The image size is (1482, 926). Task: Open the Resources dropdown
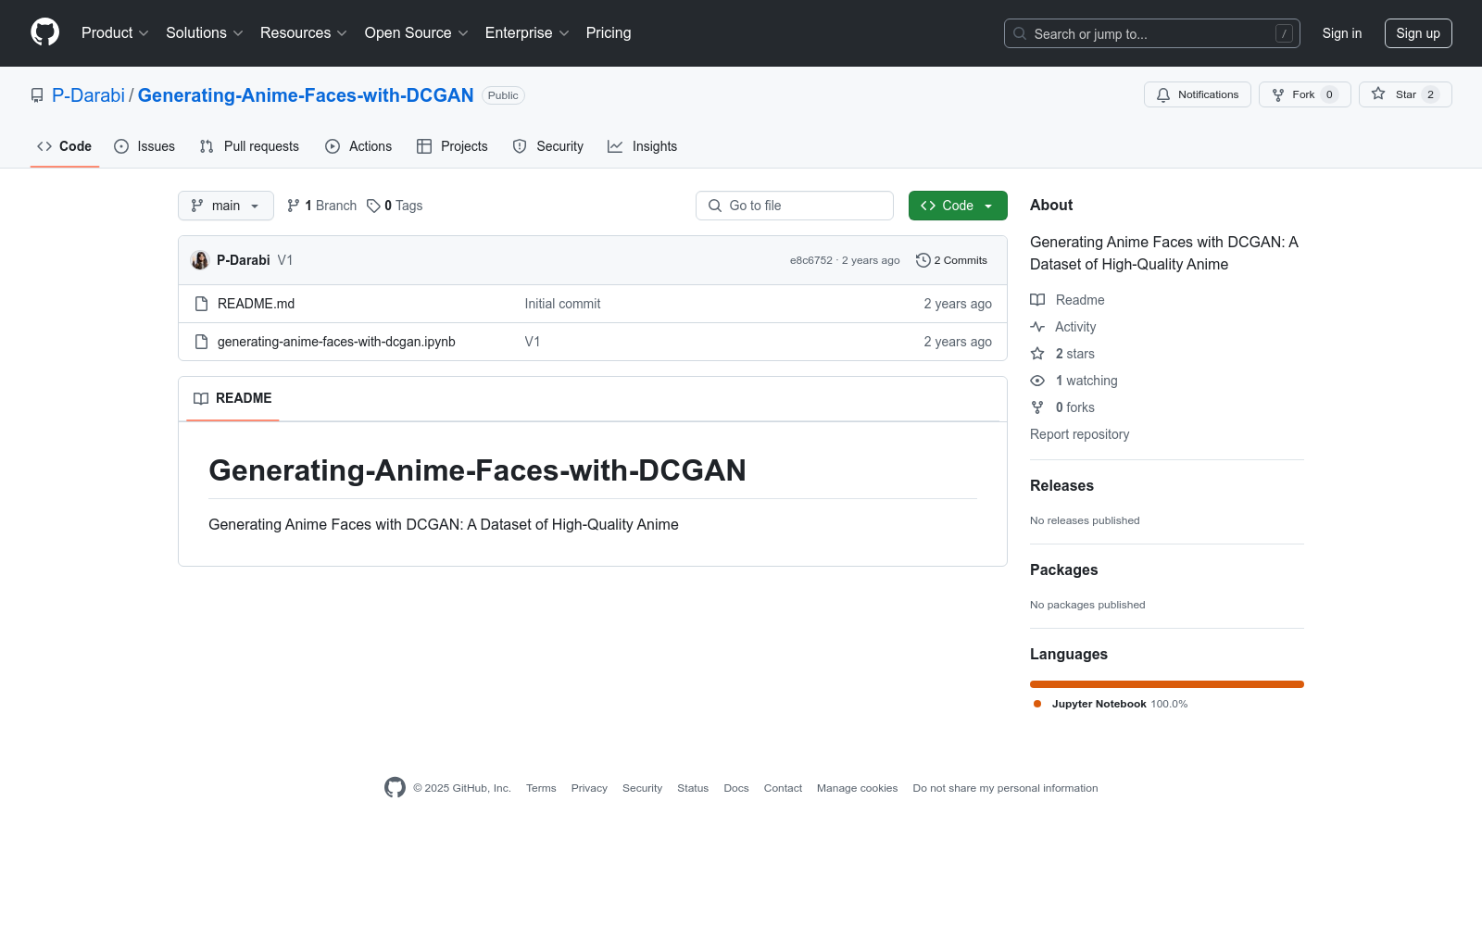[x=304, y=33]
